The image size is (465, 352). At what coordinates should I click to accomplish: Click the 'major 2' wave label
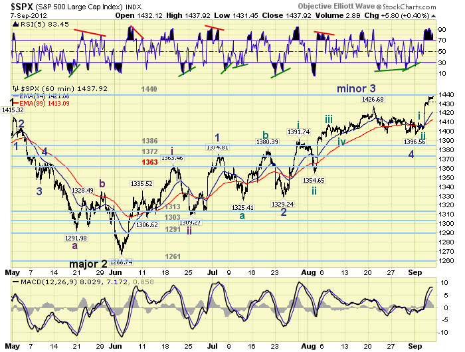[88, 264]
